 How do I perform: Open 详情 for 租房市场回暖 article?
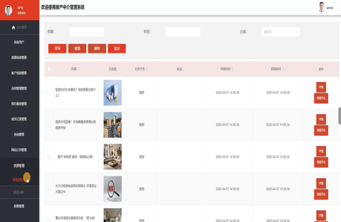coord(321,119)
